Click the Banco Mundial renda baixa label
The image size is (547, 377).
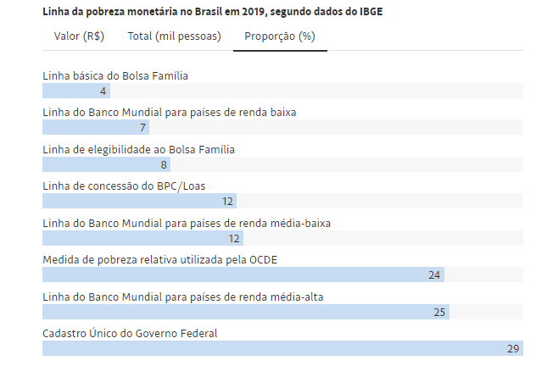[x=169, y=112]
